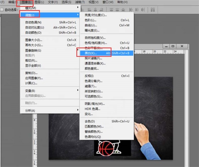Click the Align right edges icon
This screenshot has height=167, width=199.
pos(101,10)
